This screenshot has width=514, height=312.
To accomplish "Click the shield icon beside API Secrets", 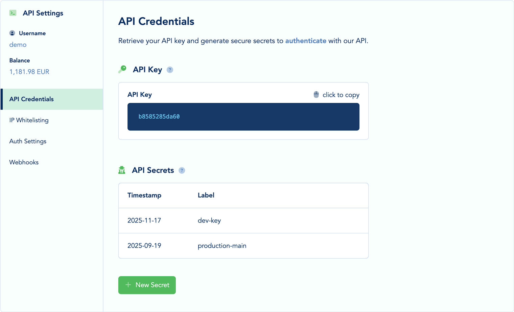I will pyautogui.click(x=122, y=170).
